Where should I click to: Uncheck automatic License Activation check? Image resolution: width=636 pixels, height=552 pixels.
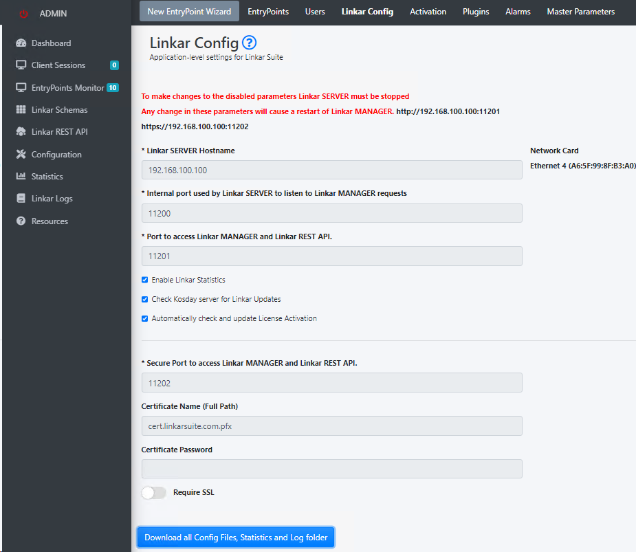(145, 319)
